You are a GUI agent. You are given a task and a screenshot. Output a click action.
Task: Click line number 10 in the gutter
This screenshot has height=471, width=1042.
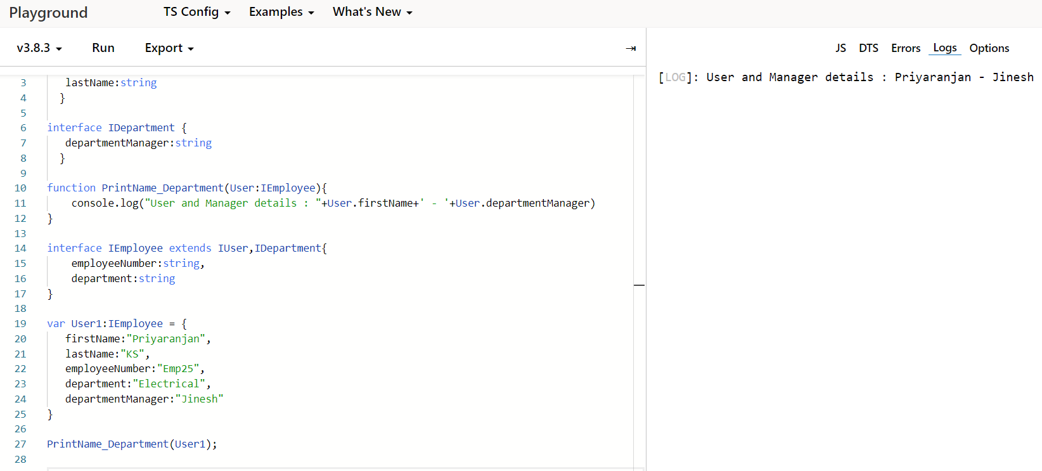pos(20,188)
